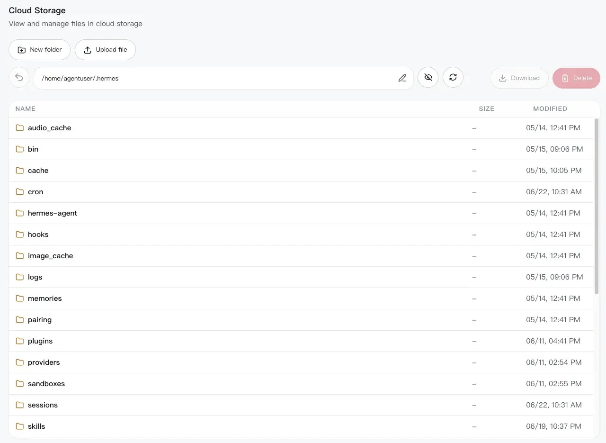606x443 pixels.
Task: Click the path field showing /home/agentuser/.hermes
Action: 223,78
